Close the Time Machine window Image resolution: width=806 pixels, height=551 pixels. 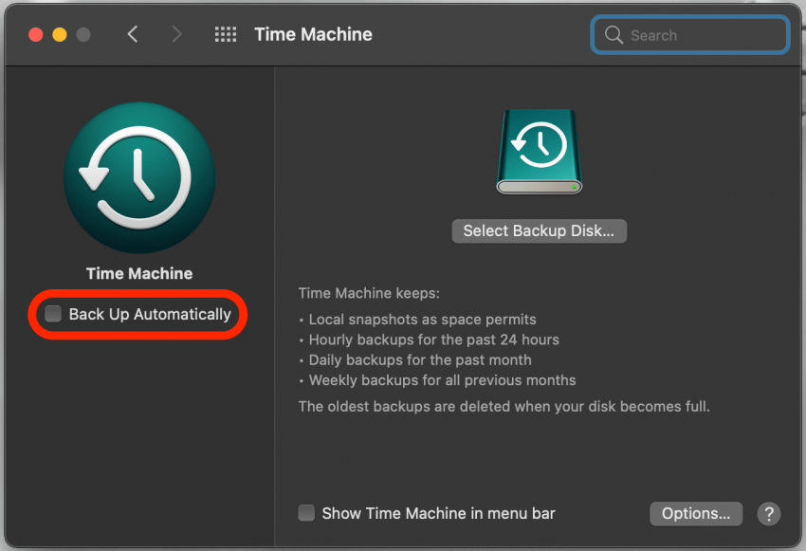(x=36, y=35)
